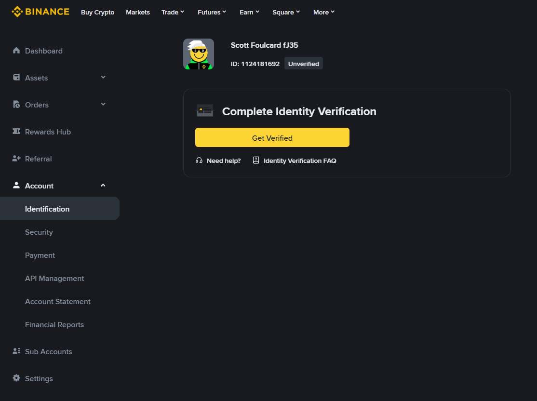The width and height of the screenshot is (537, 401).
Task: Click the Rewards Hub ticket icon
Action: point(16,132)
